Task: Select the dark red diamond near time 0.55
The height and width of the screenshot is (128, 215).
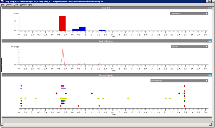Action: pyautogui.click(x=56, y=93)
